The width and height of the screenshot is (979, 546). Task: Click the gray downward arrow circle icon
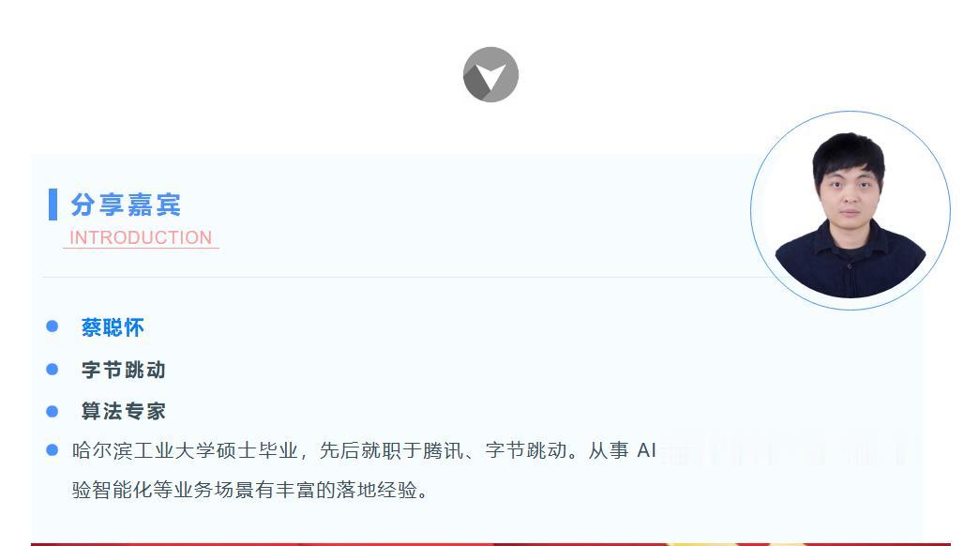coord(490,74)
